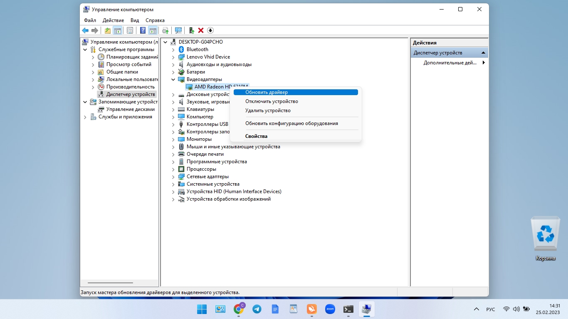Select Устройства HID (Human Interface Devices)

pos(234,191)
